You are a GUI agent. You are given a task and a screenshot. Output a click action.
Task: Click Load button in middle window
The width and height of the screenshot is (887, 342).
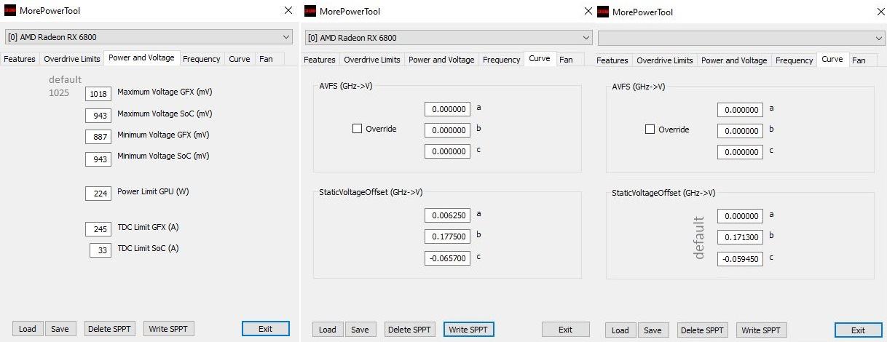click(x=328, y=330)
